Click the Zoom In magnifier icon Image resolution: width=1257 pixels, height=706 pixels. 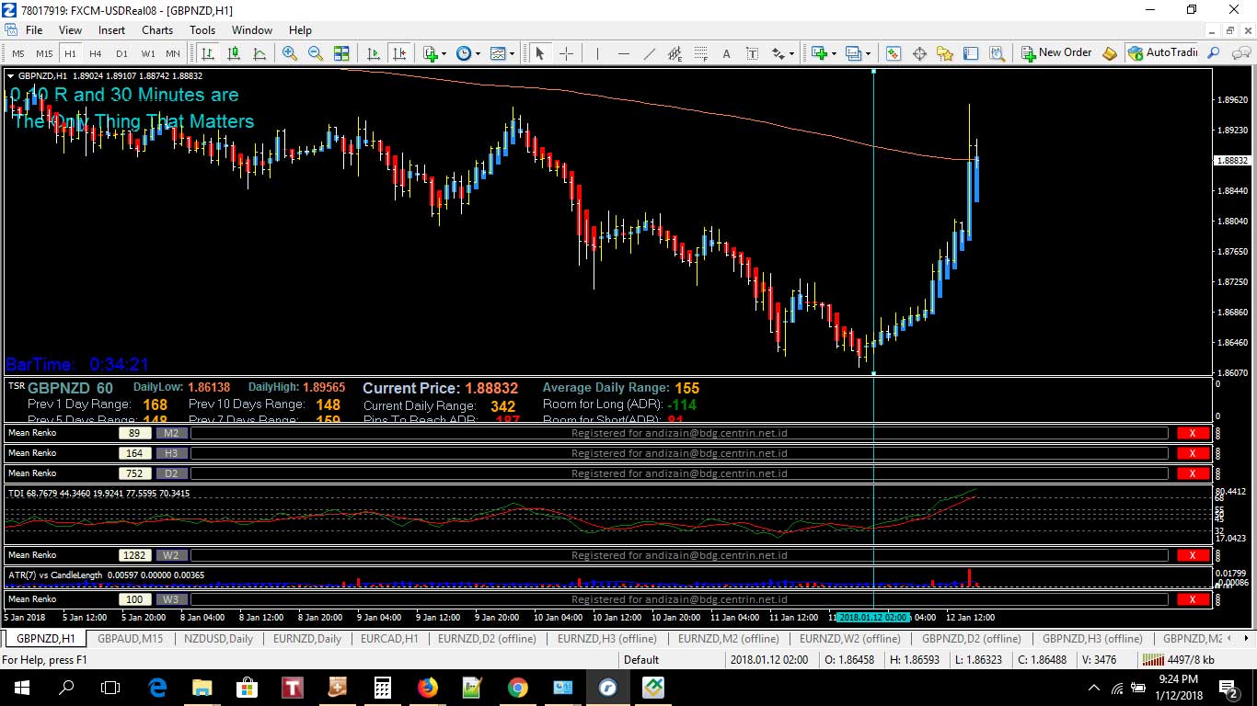point(290,53)
